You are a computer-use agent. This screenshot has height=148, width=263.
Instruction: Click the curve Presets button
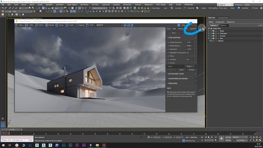pyautogui.click(x=191, y=70)
